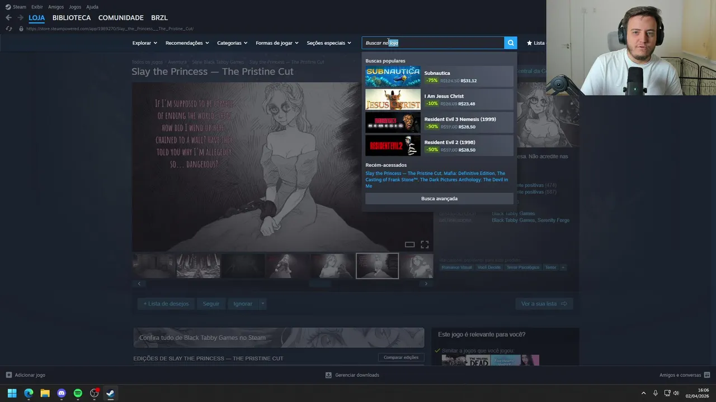Expand the Seções especiais menu
Viewport: 716px width, 402px height.
tap(329, 43)
